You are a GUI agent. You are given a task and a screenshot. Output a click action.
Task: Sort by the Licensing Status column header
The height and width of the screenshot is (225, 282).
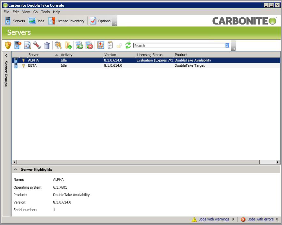[x=150, y=55]
